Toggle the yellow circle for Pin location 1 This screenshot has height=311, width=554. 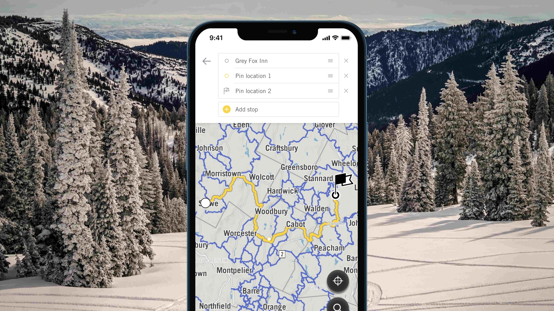227,75
